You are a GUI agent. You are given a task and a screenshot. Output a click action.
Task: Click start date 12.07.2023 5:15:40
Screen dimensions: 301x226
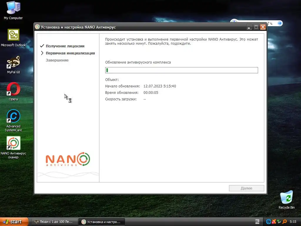click(160, 86)
